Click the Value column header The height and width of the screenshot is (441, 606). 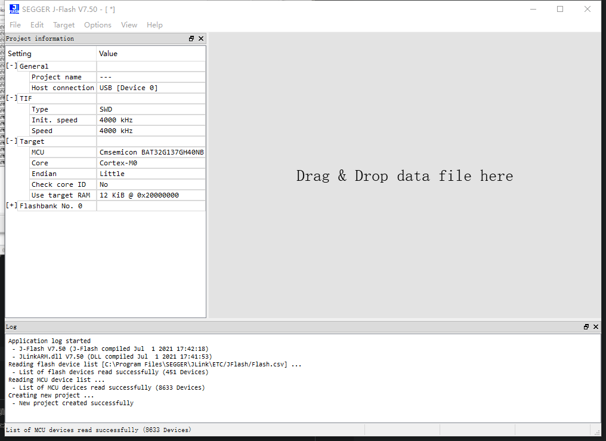(151, 54)
